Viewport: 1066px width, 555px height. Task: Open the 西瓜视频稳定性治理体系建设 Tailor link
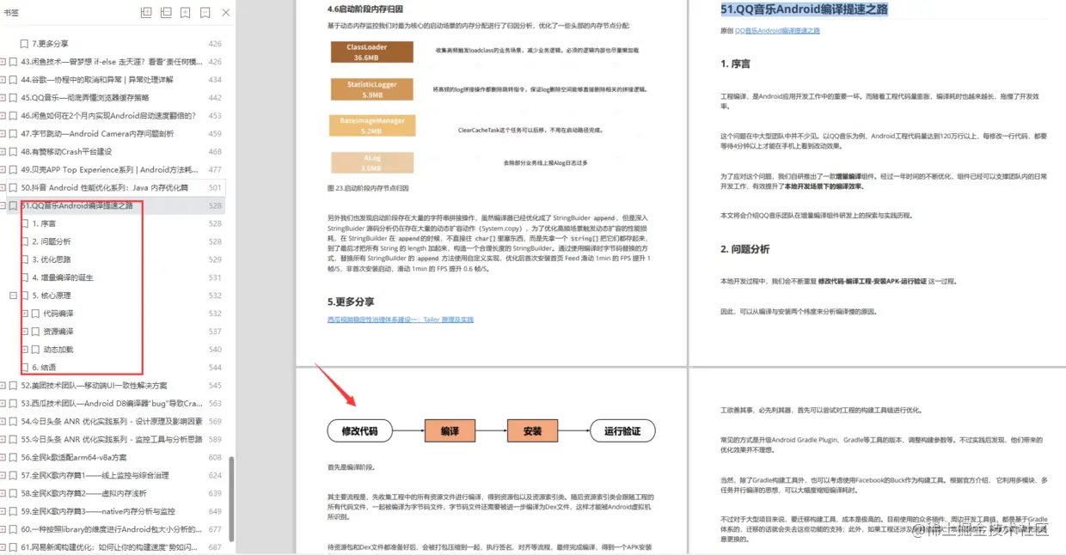coord(401,320)
